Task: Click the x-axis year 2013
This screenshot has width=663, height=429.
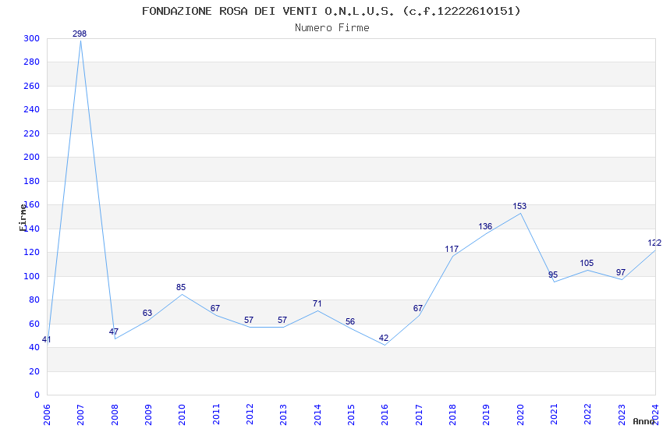Action: point(283,414)
